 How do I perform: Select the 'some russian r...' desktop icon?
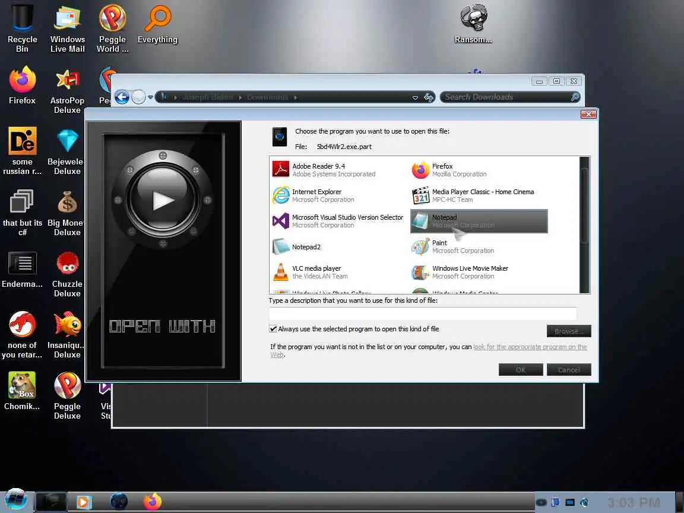click(x=22, y=151)
